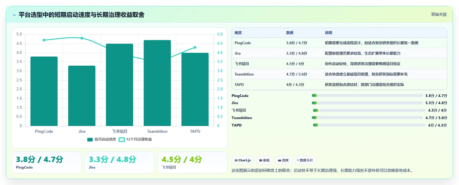Click the Jira bar in the chart
Viewport: 459px width, 185px height.
(x=82, y=96)
